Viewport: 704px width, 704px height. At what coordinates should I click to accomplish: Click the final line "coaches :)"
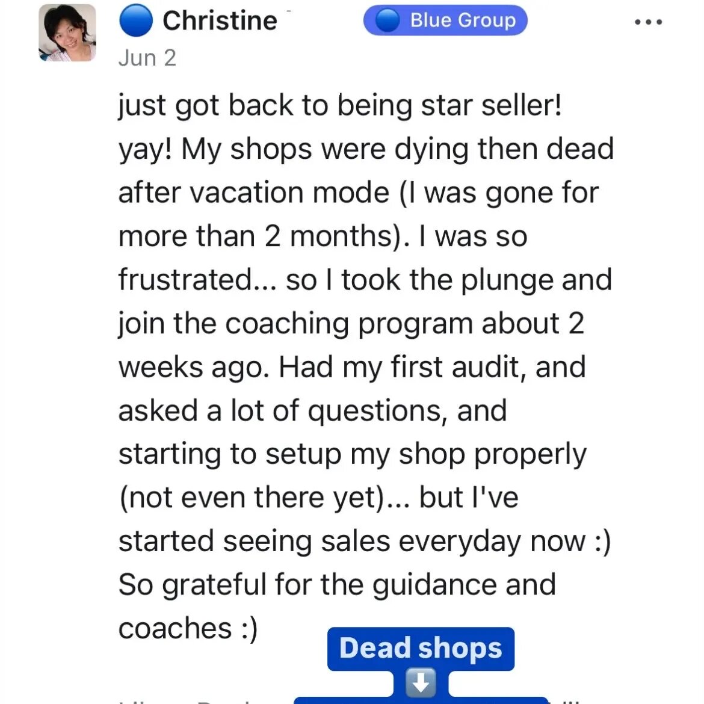click(188, 628)
